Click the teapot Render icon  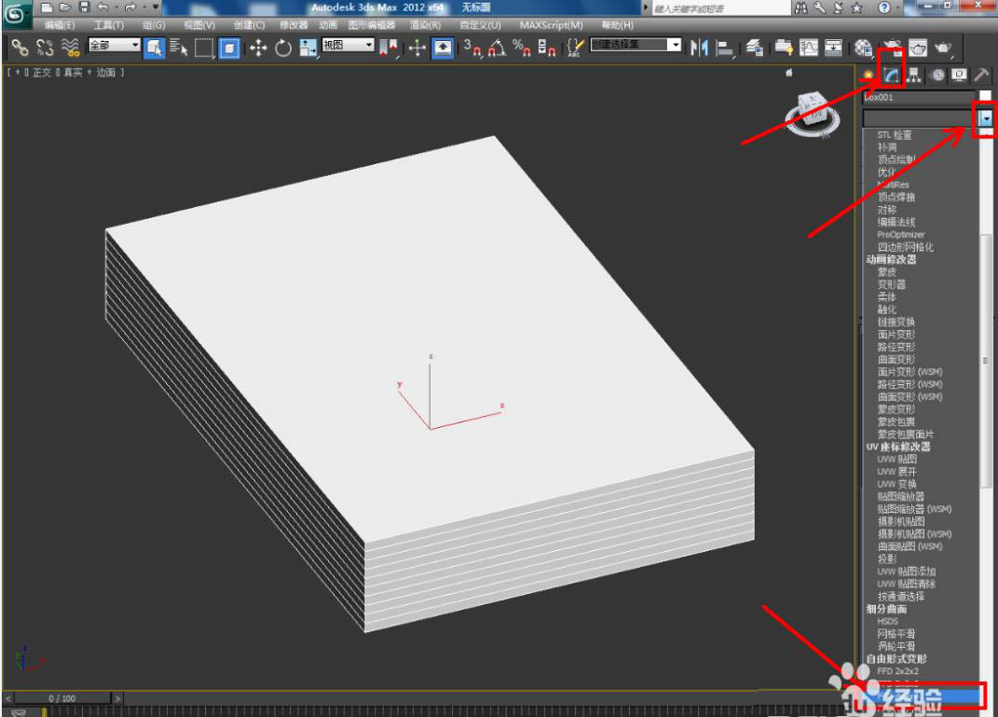[944, 47]
